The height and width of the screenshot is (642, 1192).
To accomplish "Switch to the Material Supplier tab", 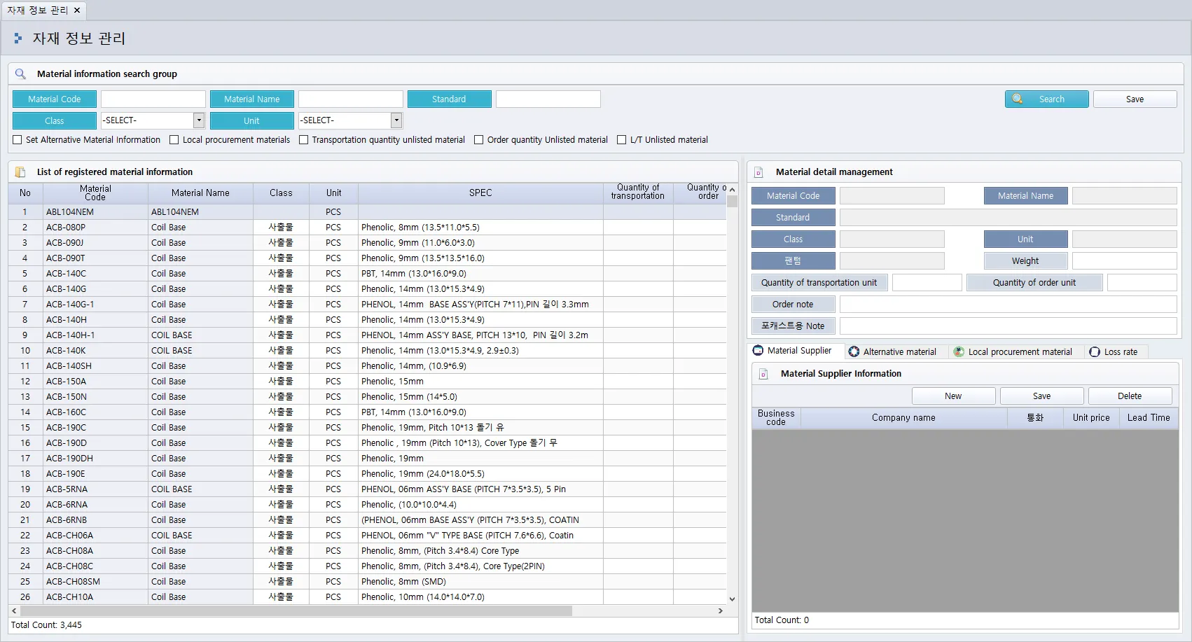I will (792, 351).
